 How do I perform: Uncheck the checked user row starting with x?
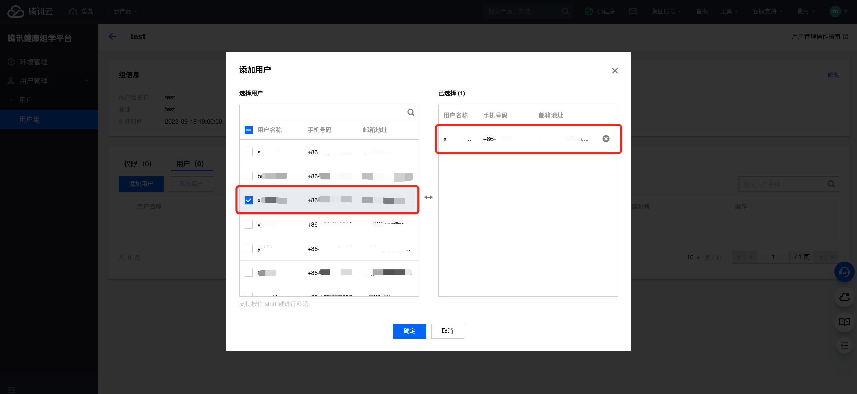tap(249, 200)
